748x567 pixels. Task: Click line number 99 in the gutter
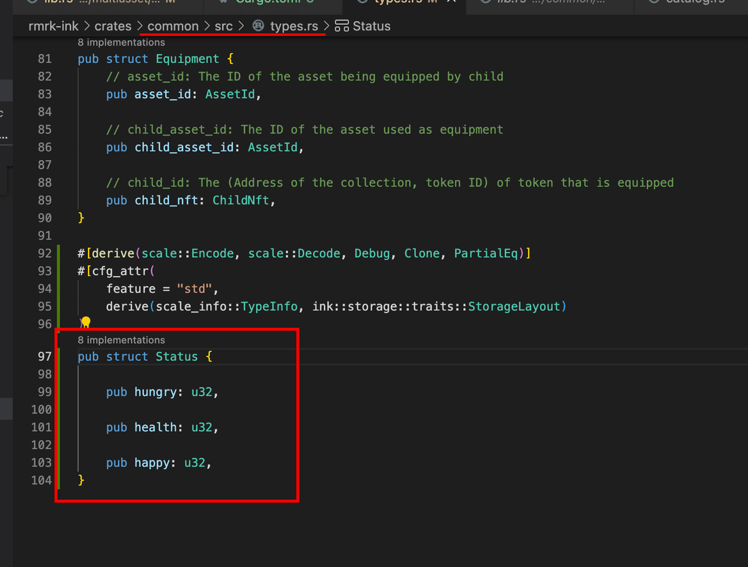[44, 393]
